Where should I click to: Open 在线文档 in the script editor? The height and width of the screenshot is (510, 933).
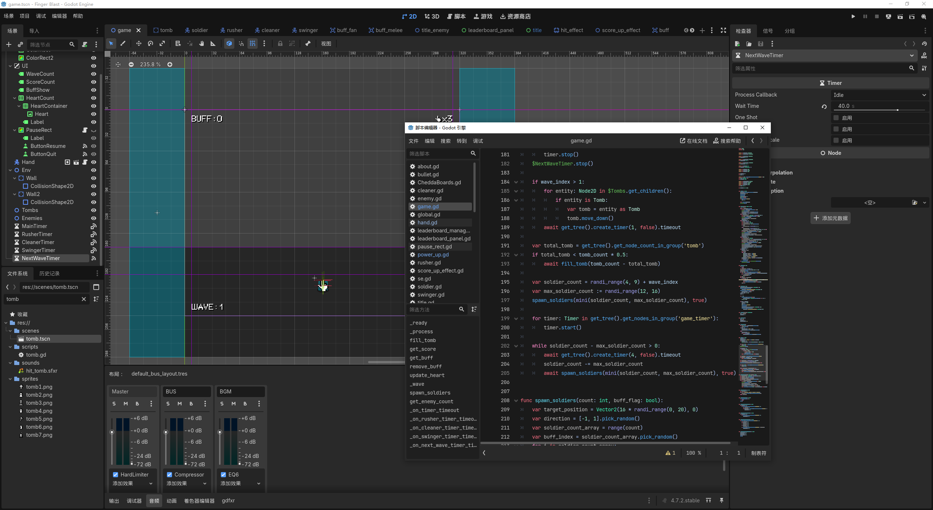pos(694,141)
